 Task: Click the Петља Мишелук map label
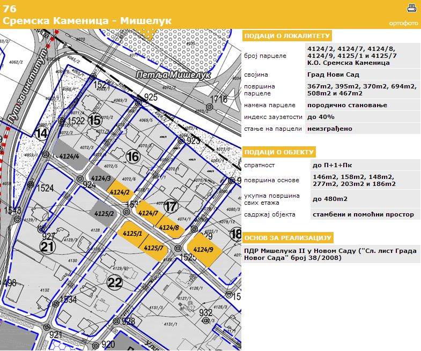(x=173, y=75)
